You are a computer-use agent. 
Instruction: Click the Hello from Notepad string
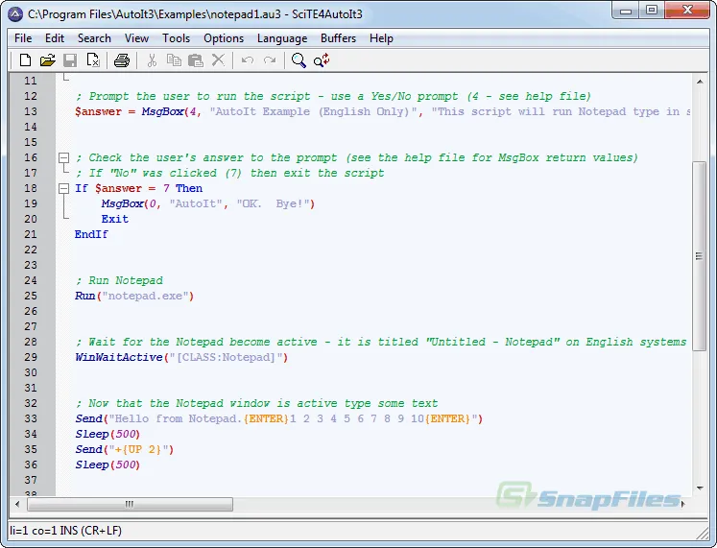[293, 418]
